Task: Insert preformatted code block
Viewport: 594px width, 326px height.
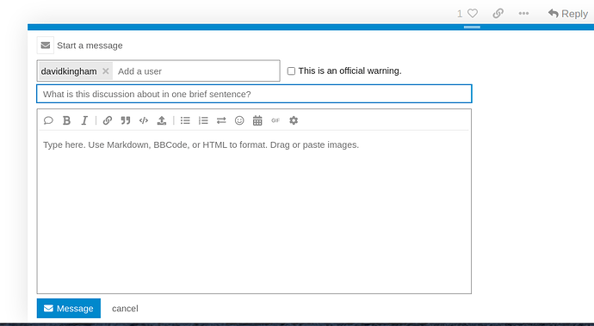Action: pos(144,120)
